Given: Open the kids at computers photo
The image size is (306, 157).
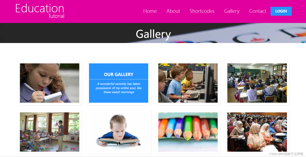Looking at the screenshot, I should (x=188, y=83).
